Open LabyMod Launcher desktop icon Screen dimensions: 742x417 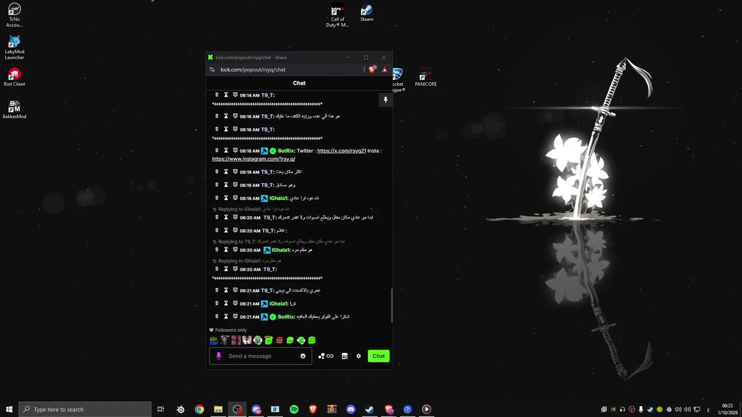14,47
